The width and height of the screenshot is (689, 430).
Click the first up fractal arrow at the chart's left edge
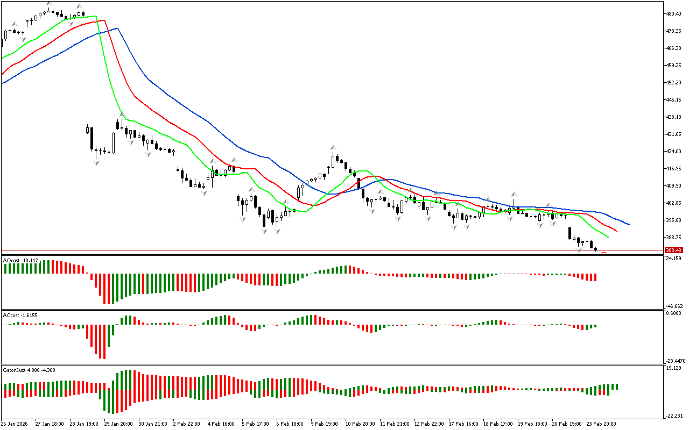(x=15, y=24)
